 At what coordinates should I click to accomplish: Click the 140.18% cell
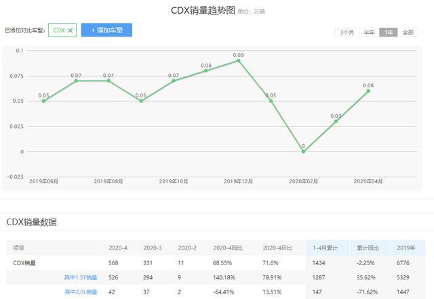coord(224,277)
